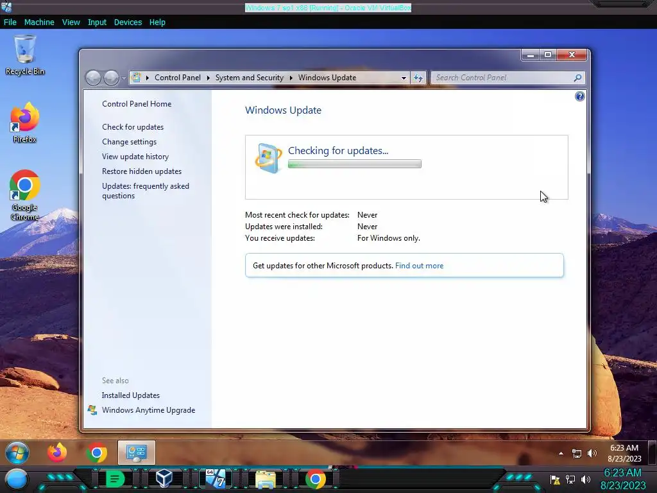Open the VirtualBox File menu
The image size is (657, 493).
(x=10, y=22)
